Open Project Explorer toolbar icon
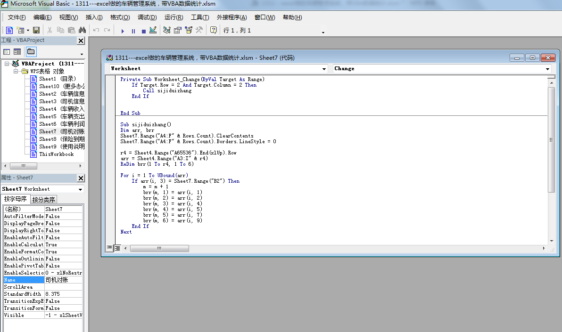Viewport: 562px width, 332px height. point(166,31)
